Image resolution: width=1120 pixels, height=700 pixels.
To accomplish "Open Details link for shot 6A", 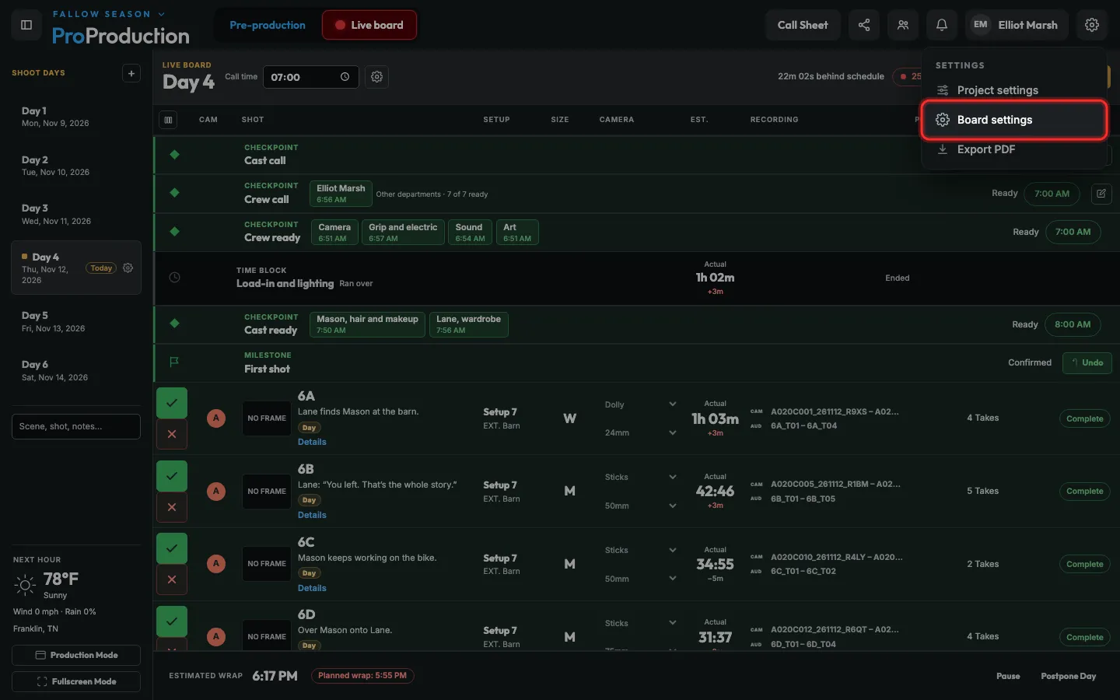I will 312,442.
